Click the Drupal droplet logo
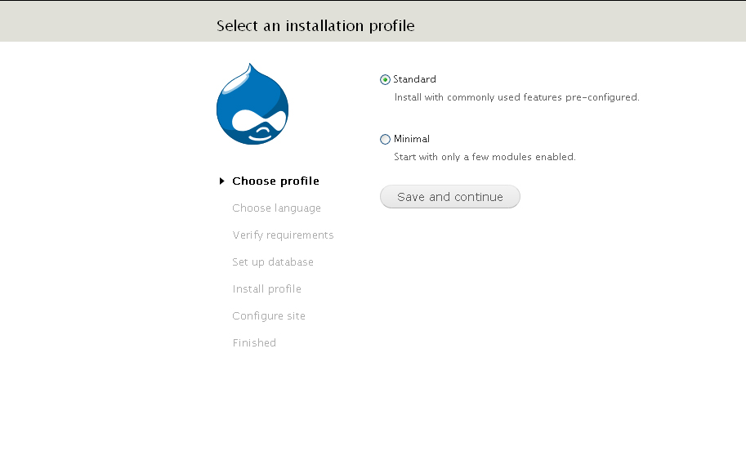Screen dimensions: 746x456 click(x=252, y=105)
